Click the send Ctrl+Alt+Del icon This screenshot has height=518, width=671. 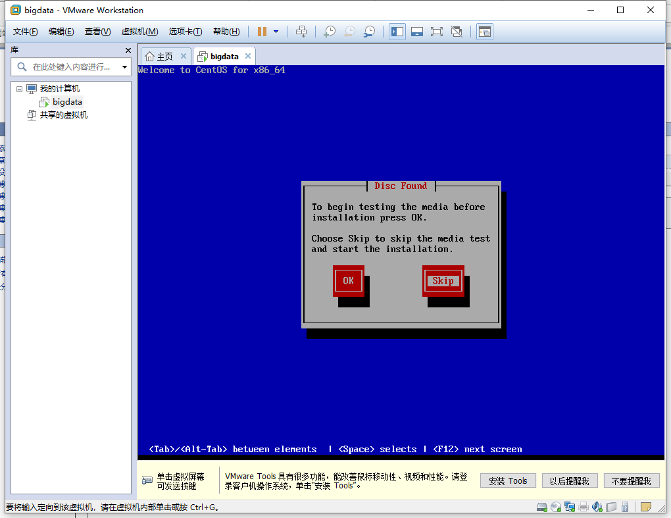301,32
